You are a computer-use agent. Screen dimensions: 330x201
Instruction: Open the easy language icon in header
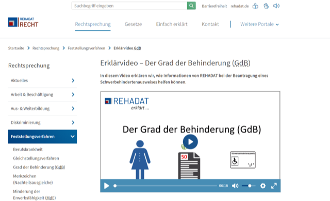pyautogui.click(x=255, y=6)
